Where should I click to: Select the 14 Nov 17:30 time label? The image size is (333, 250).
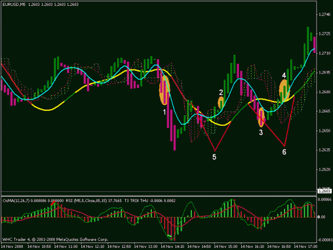point(306,247)
